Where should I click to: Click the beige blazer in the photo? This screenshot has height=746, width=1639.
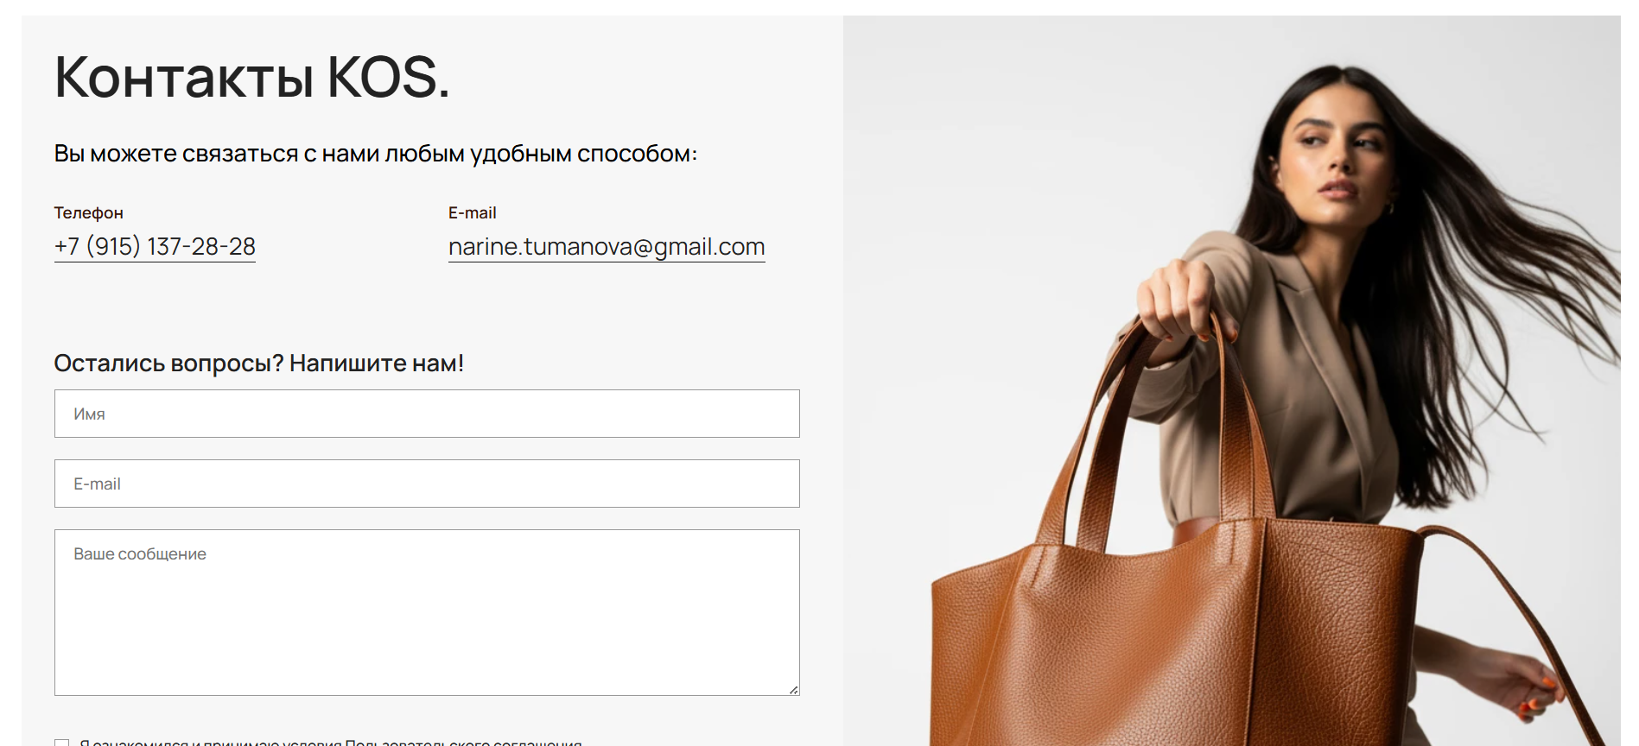click(1296, 389)
